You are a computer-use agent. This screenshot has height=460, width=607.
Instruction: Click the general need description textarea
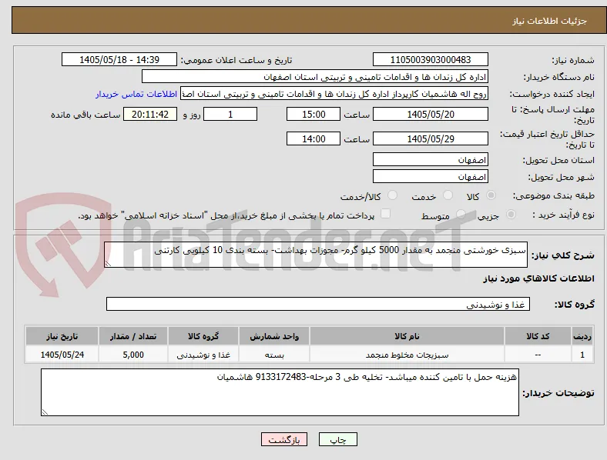pos(316,255)
